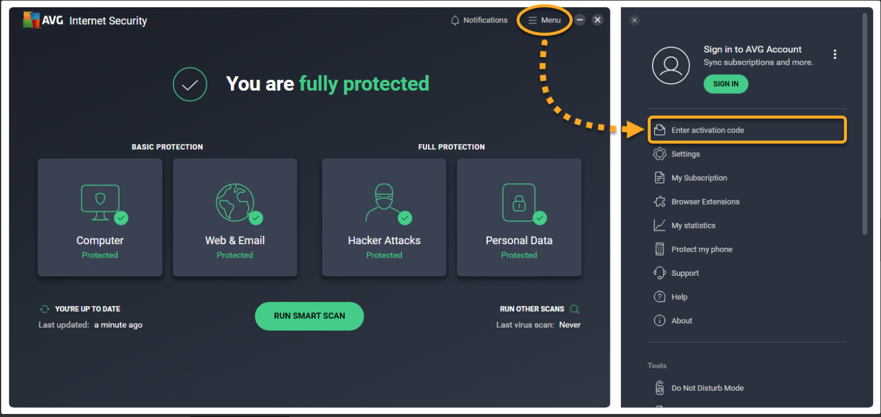The height and width of the screenshot is (417, 881).
Task: Open the Personal Data lock icon
Action: click(x=519, y=202)
